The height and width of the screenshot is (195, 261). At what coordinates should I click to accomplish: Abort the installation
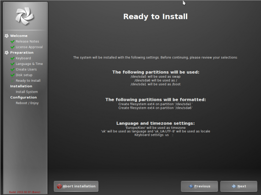pos(76,186)
